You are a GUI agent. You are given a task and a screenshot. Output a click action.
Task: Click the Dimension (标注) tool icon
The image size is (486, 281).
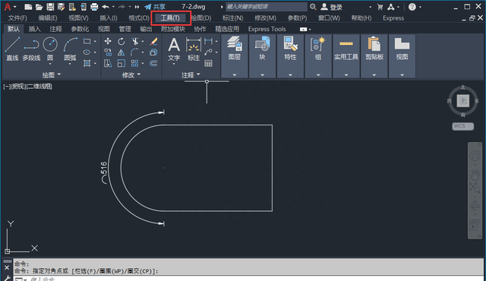[194, 49]
